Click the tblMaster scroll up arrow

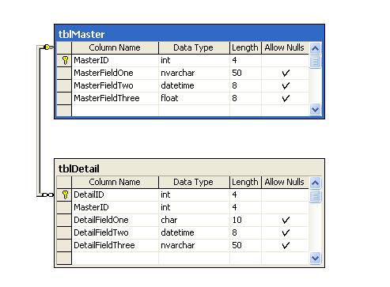[315, 48]
